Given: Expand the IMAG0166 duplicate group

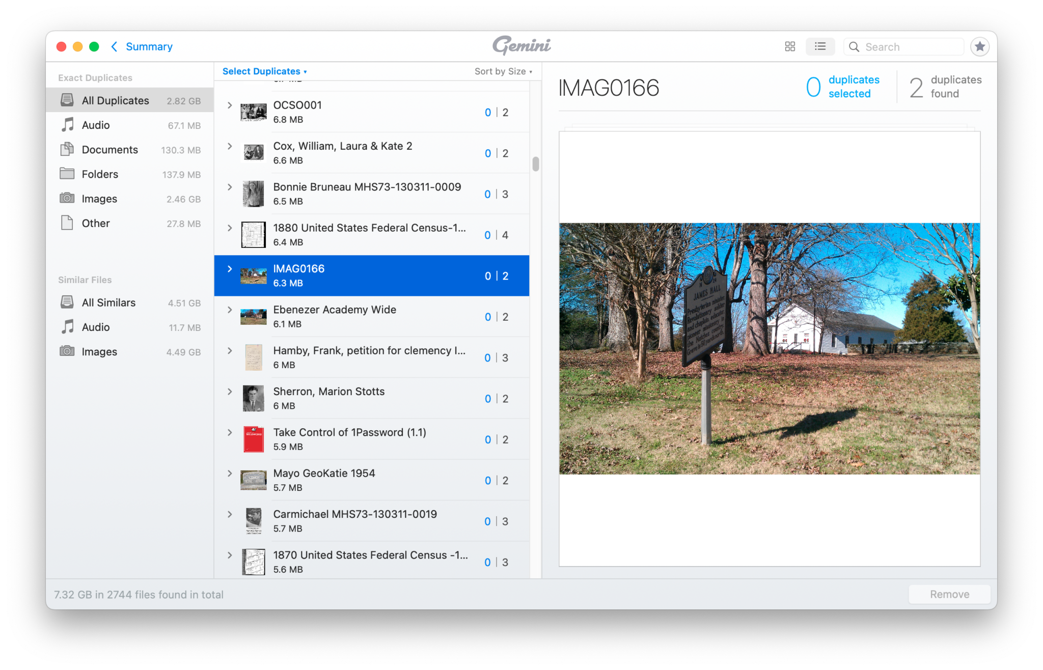Looking at the screenshot, I should pos(230,269).
